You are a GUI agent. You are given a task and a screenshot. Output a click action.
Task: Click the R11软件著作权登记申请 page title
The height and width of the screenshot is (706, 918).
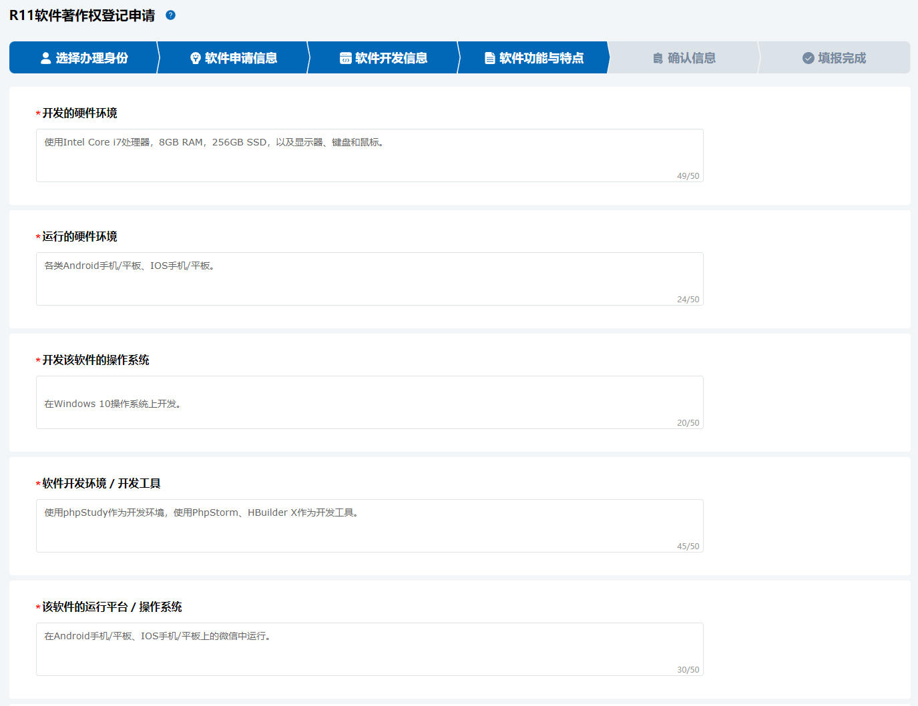[82, 15]
